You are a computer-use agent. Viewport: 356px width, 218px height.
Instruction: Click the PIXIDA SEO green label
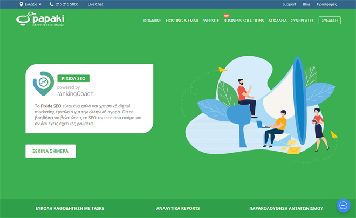coord(73,78)
